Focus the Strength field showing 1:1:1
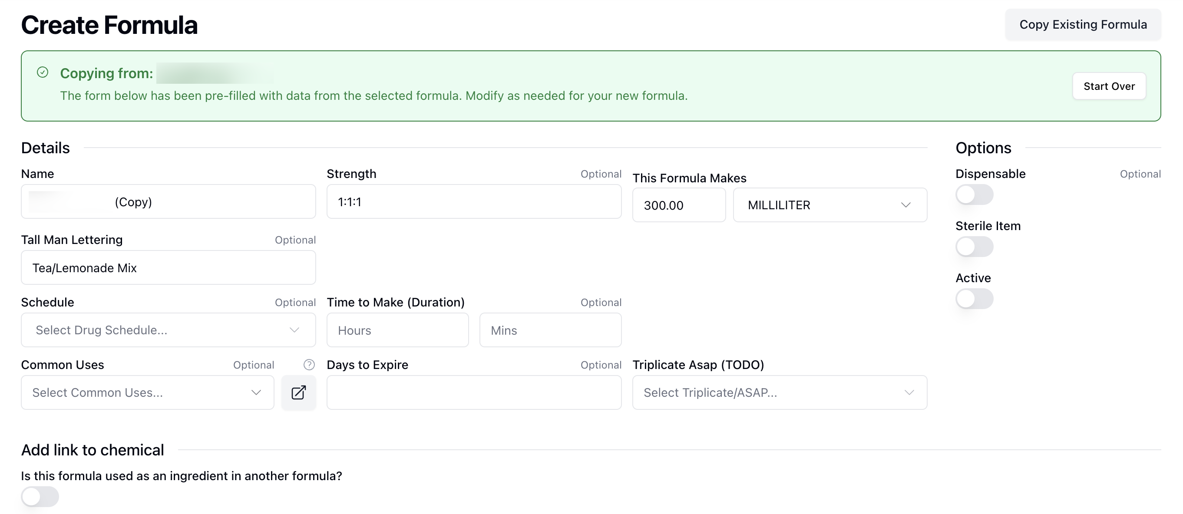1183x514 pixels. tap(473, 202)
